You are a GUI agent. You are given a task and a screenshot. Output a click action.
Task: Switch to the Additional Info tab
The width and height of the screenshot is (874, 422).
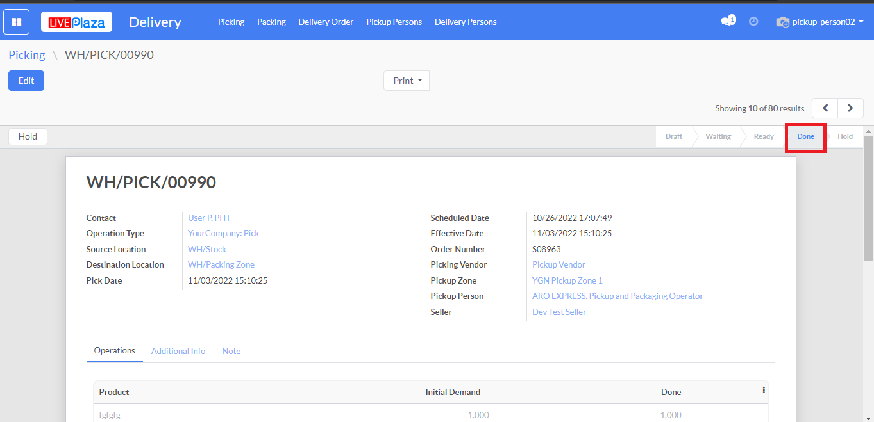click(178, 351)
